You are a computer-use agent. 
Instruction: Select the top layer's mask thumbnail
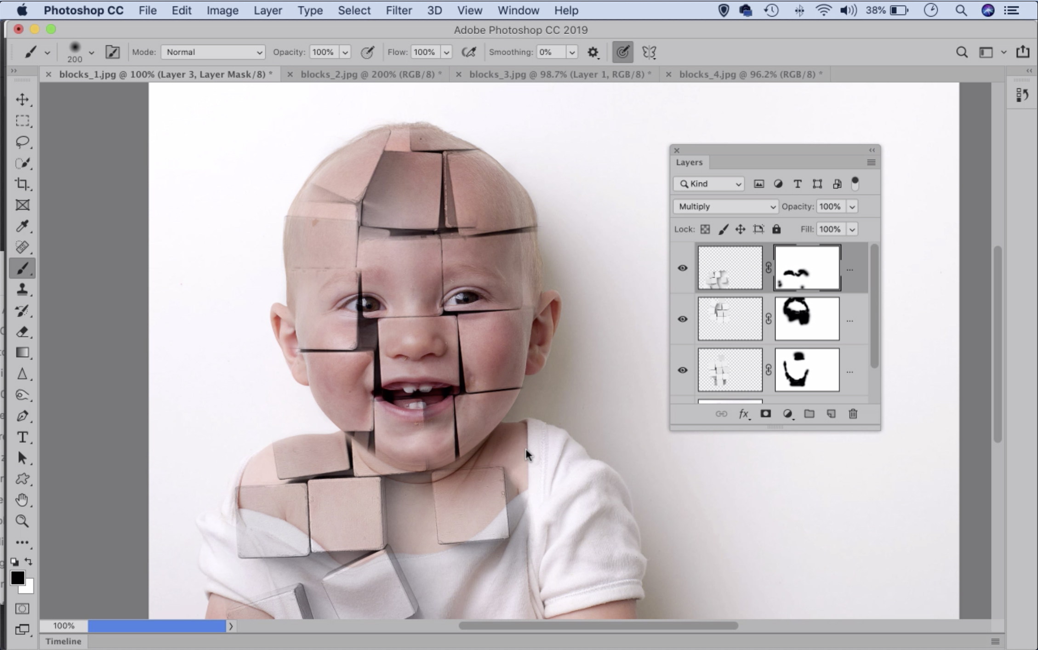coord(807,268)
